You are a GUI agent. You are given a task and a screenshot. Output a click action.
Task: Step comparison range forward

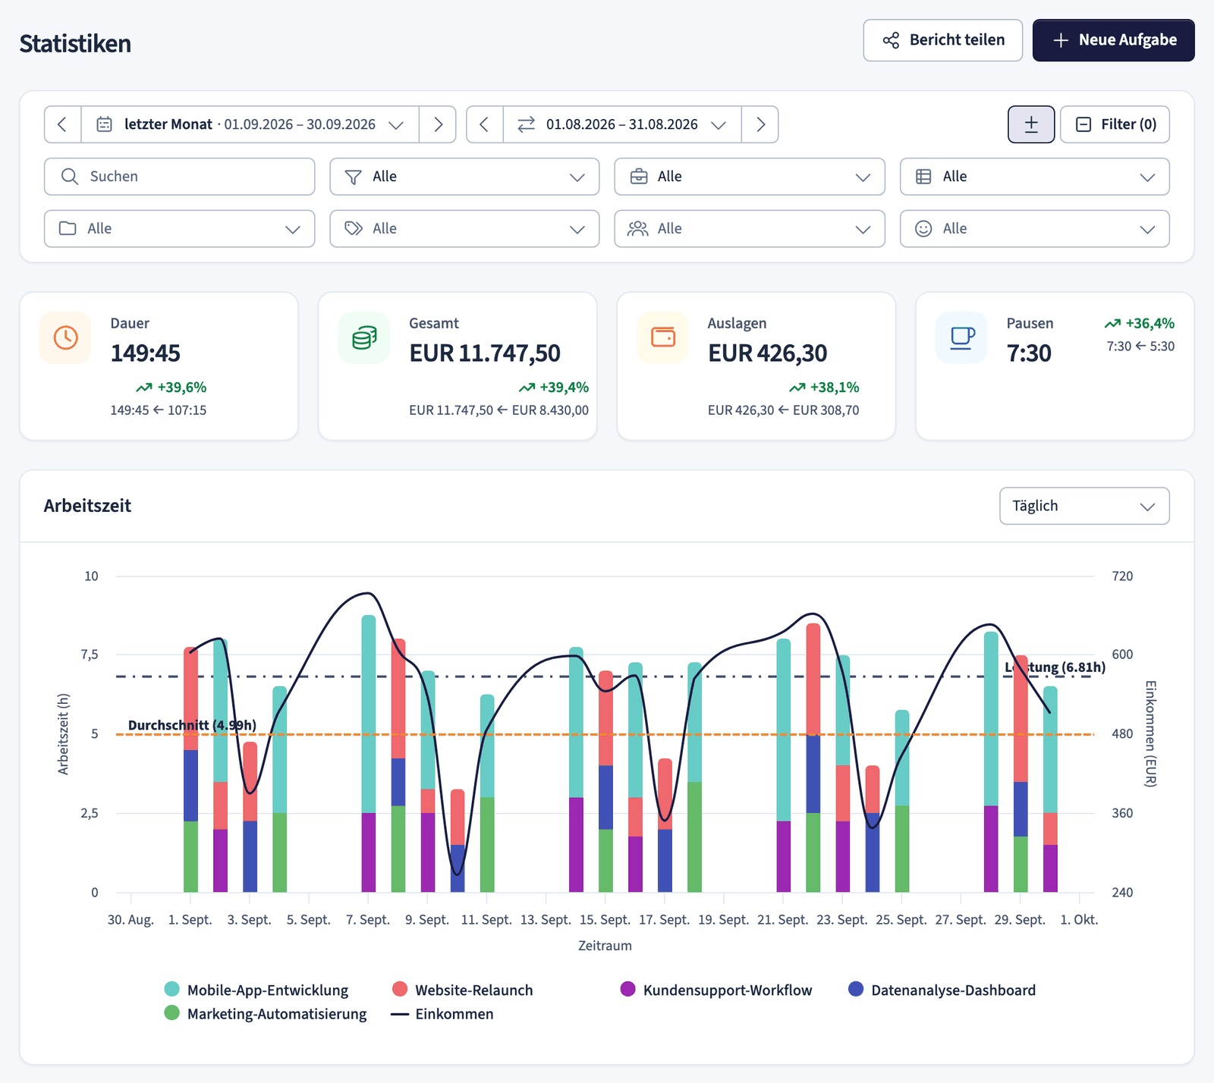[x=760, y=124]
